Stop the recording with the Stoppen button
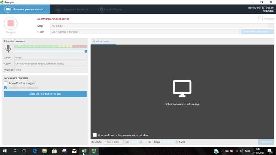This screenshot has width=276, height=155. [11, 23]
